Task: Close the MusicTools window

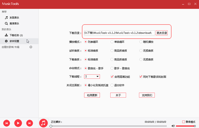Action: (195, 4)
